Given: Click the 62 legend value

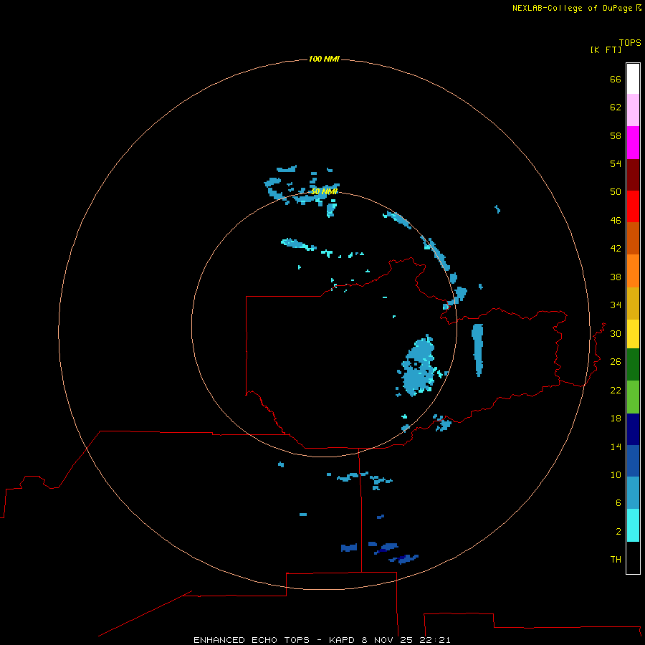Looking at the screenshot, I should [x=616, y=107].
